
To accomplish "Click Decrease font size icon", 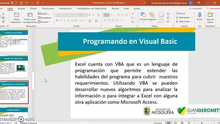I will pyautogui.click(x=93, y=15).
